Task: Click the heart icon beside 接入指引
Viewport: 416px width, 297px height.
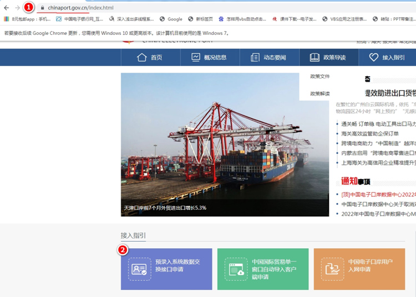Action: click(x=373, y=57)
